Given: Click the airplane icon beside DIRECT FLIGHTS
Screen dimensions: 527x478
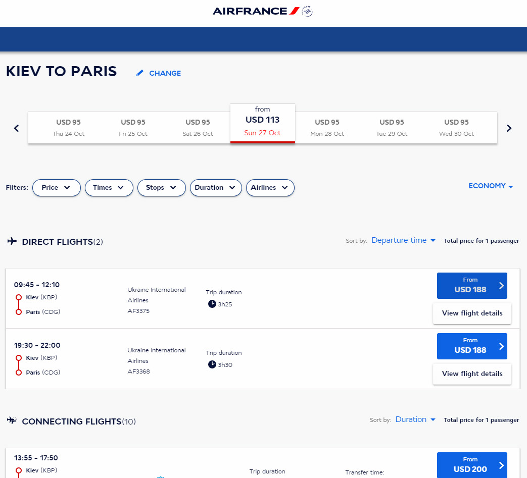Looking at the screenshot, I should (x=12, y=241).
